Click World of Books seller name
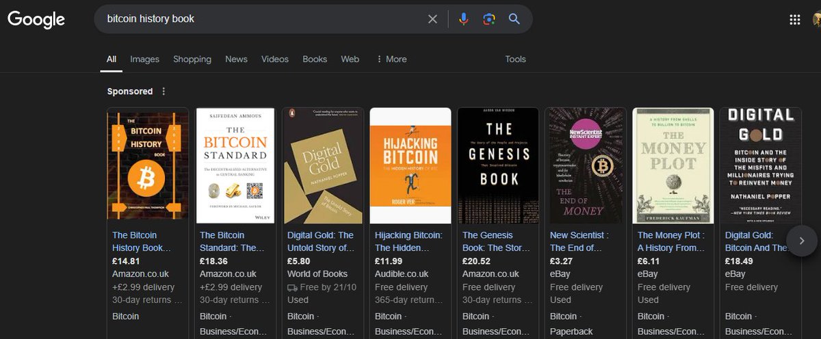This screenshot has width=821, height=339. coord(317,274)
